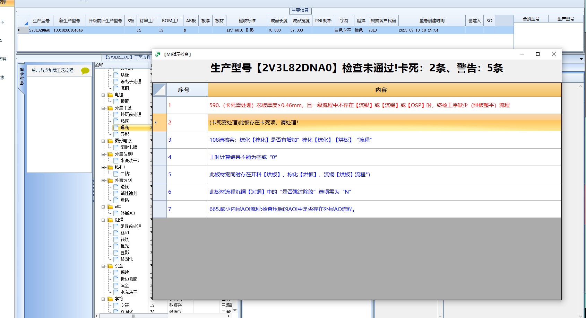The width and height of the screenshot is (586, 318).
Task: Sort by the 新生产型号 column header
Action: [70, 21]
